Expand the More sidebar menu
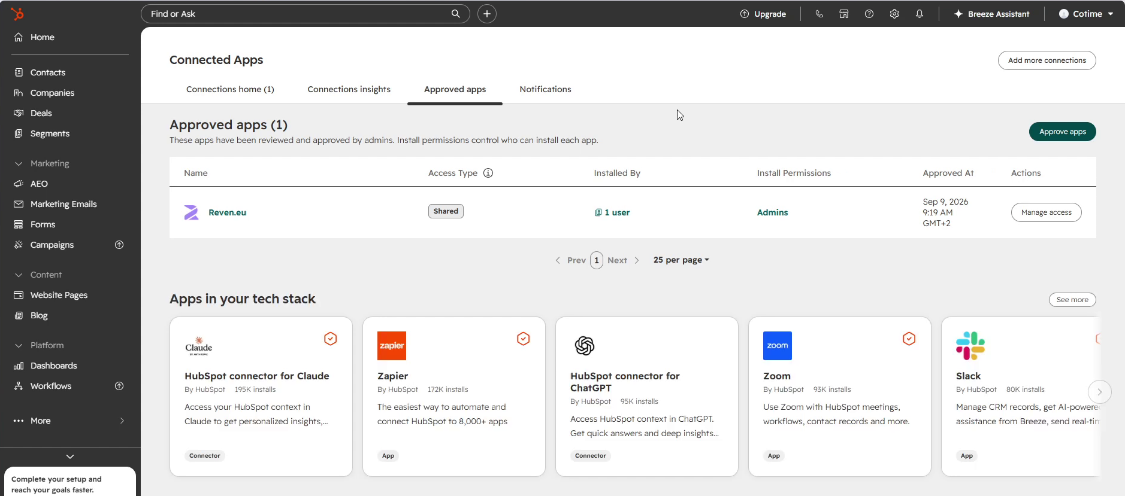The image size is (1125, 496). 70,421
